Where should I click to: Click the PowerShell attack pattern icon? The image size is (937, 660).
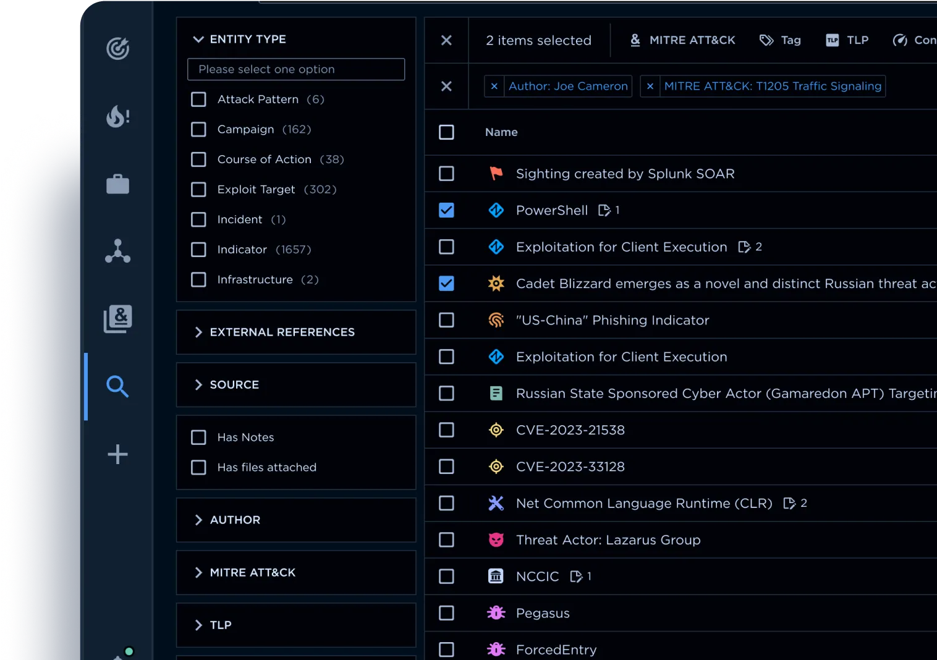[496, 210]
